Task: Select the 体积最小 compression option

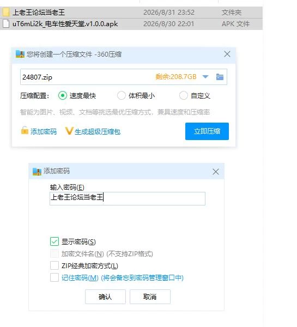Action: [x=122, y=96]
